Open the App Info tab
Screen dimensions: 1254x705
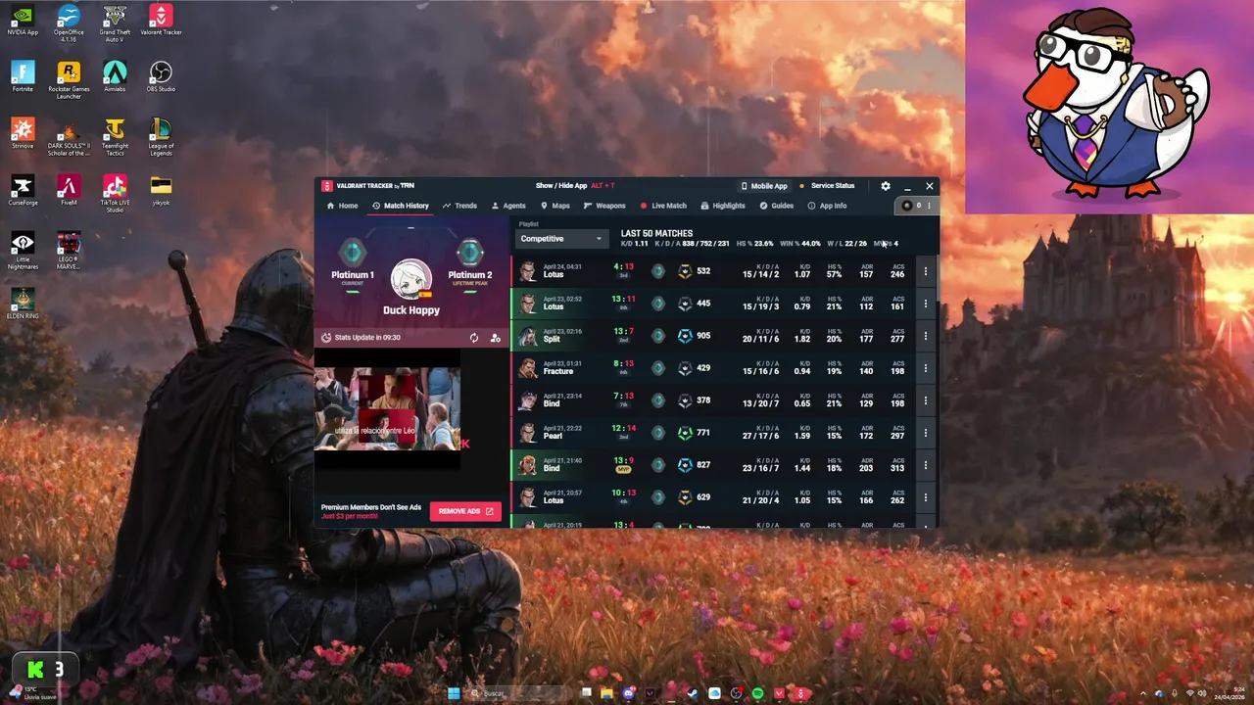coord(827,206)
